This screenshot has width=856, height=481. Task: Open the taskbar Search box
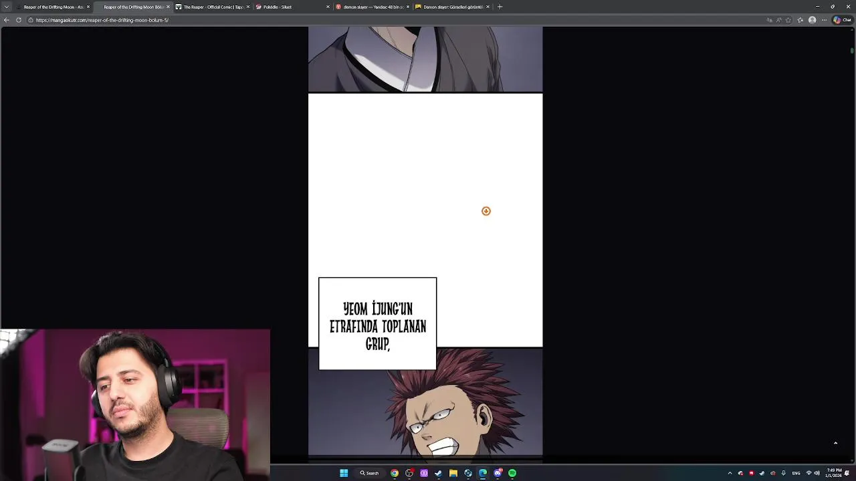pos(370,473)
